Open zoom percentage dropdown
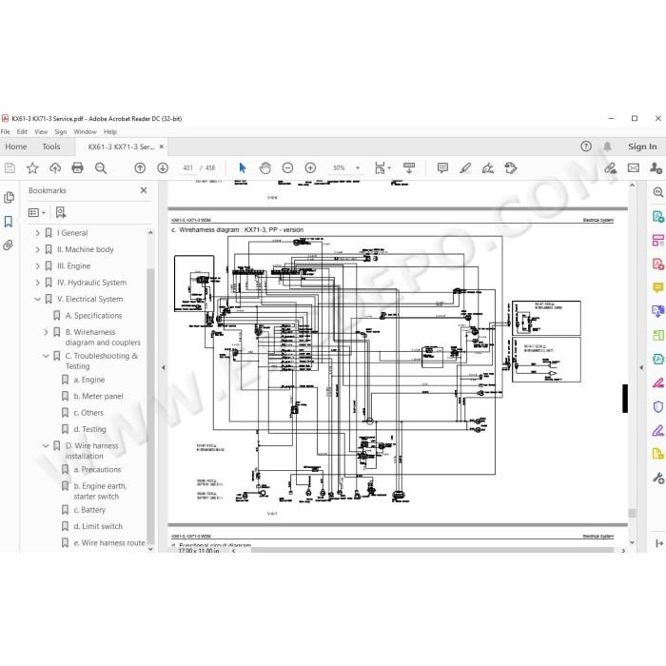This screenshot has width=666, height=666. (358, 168)
